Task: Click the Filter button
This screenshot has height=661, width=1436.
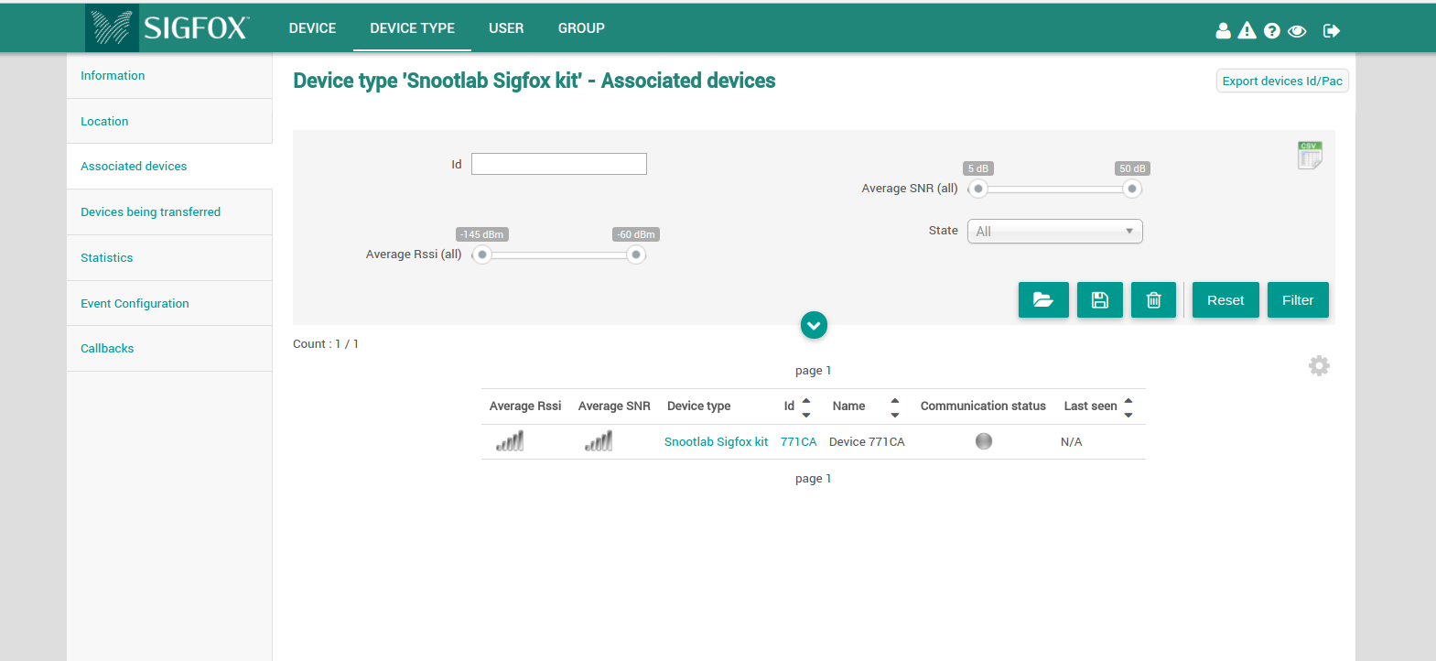Action: tap(1298, 300)
